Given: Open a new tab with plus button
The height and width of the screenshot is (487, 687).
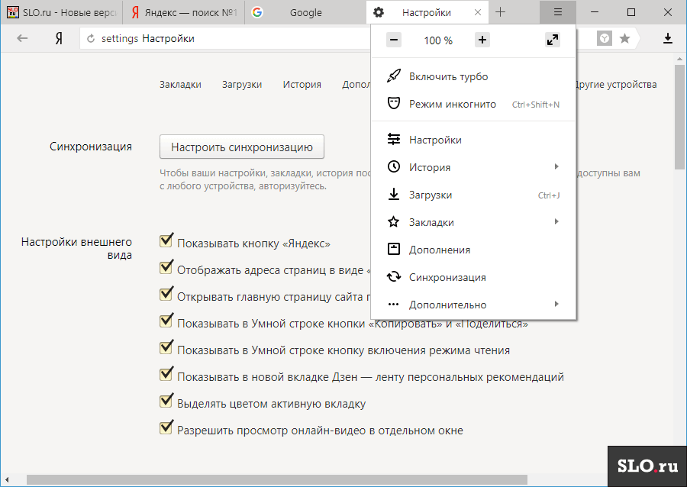Looking at the screenshot, I should pyautogui.click(x=500, y=12).
